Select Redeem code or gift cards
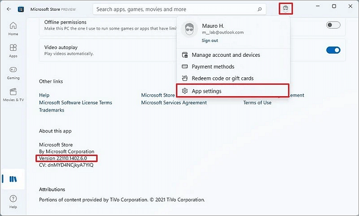Screen dimensions: 359x216 click(x=223, y=78)
